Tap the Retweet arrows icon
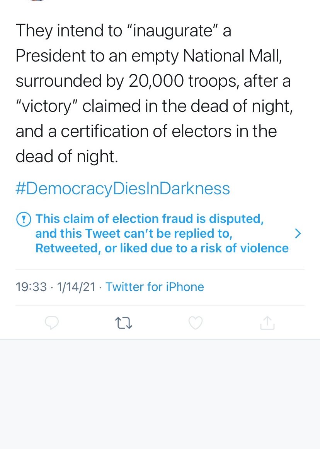Screen dimensions: 320x449 (124, 323)
